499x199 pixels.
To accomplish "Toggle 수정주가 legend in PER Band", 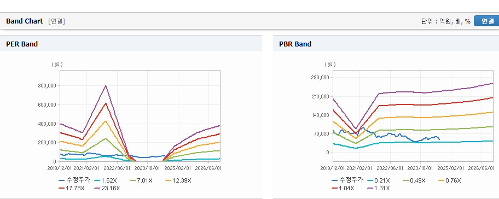I will click(x=74, y=180).
